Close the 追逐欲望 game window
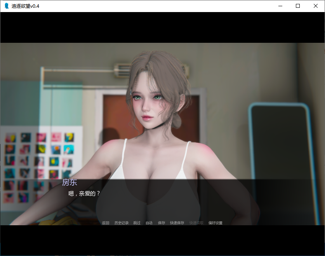325x256 pixels. [x=316, y=6]
